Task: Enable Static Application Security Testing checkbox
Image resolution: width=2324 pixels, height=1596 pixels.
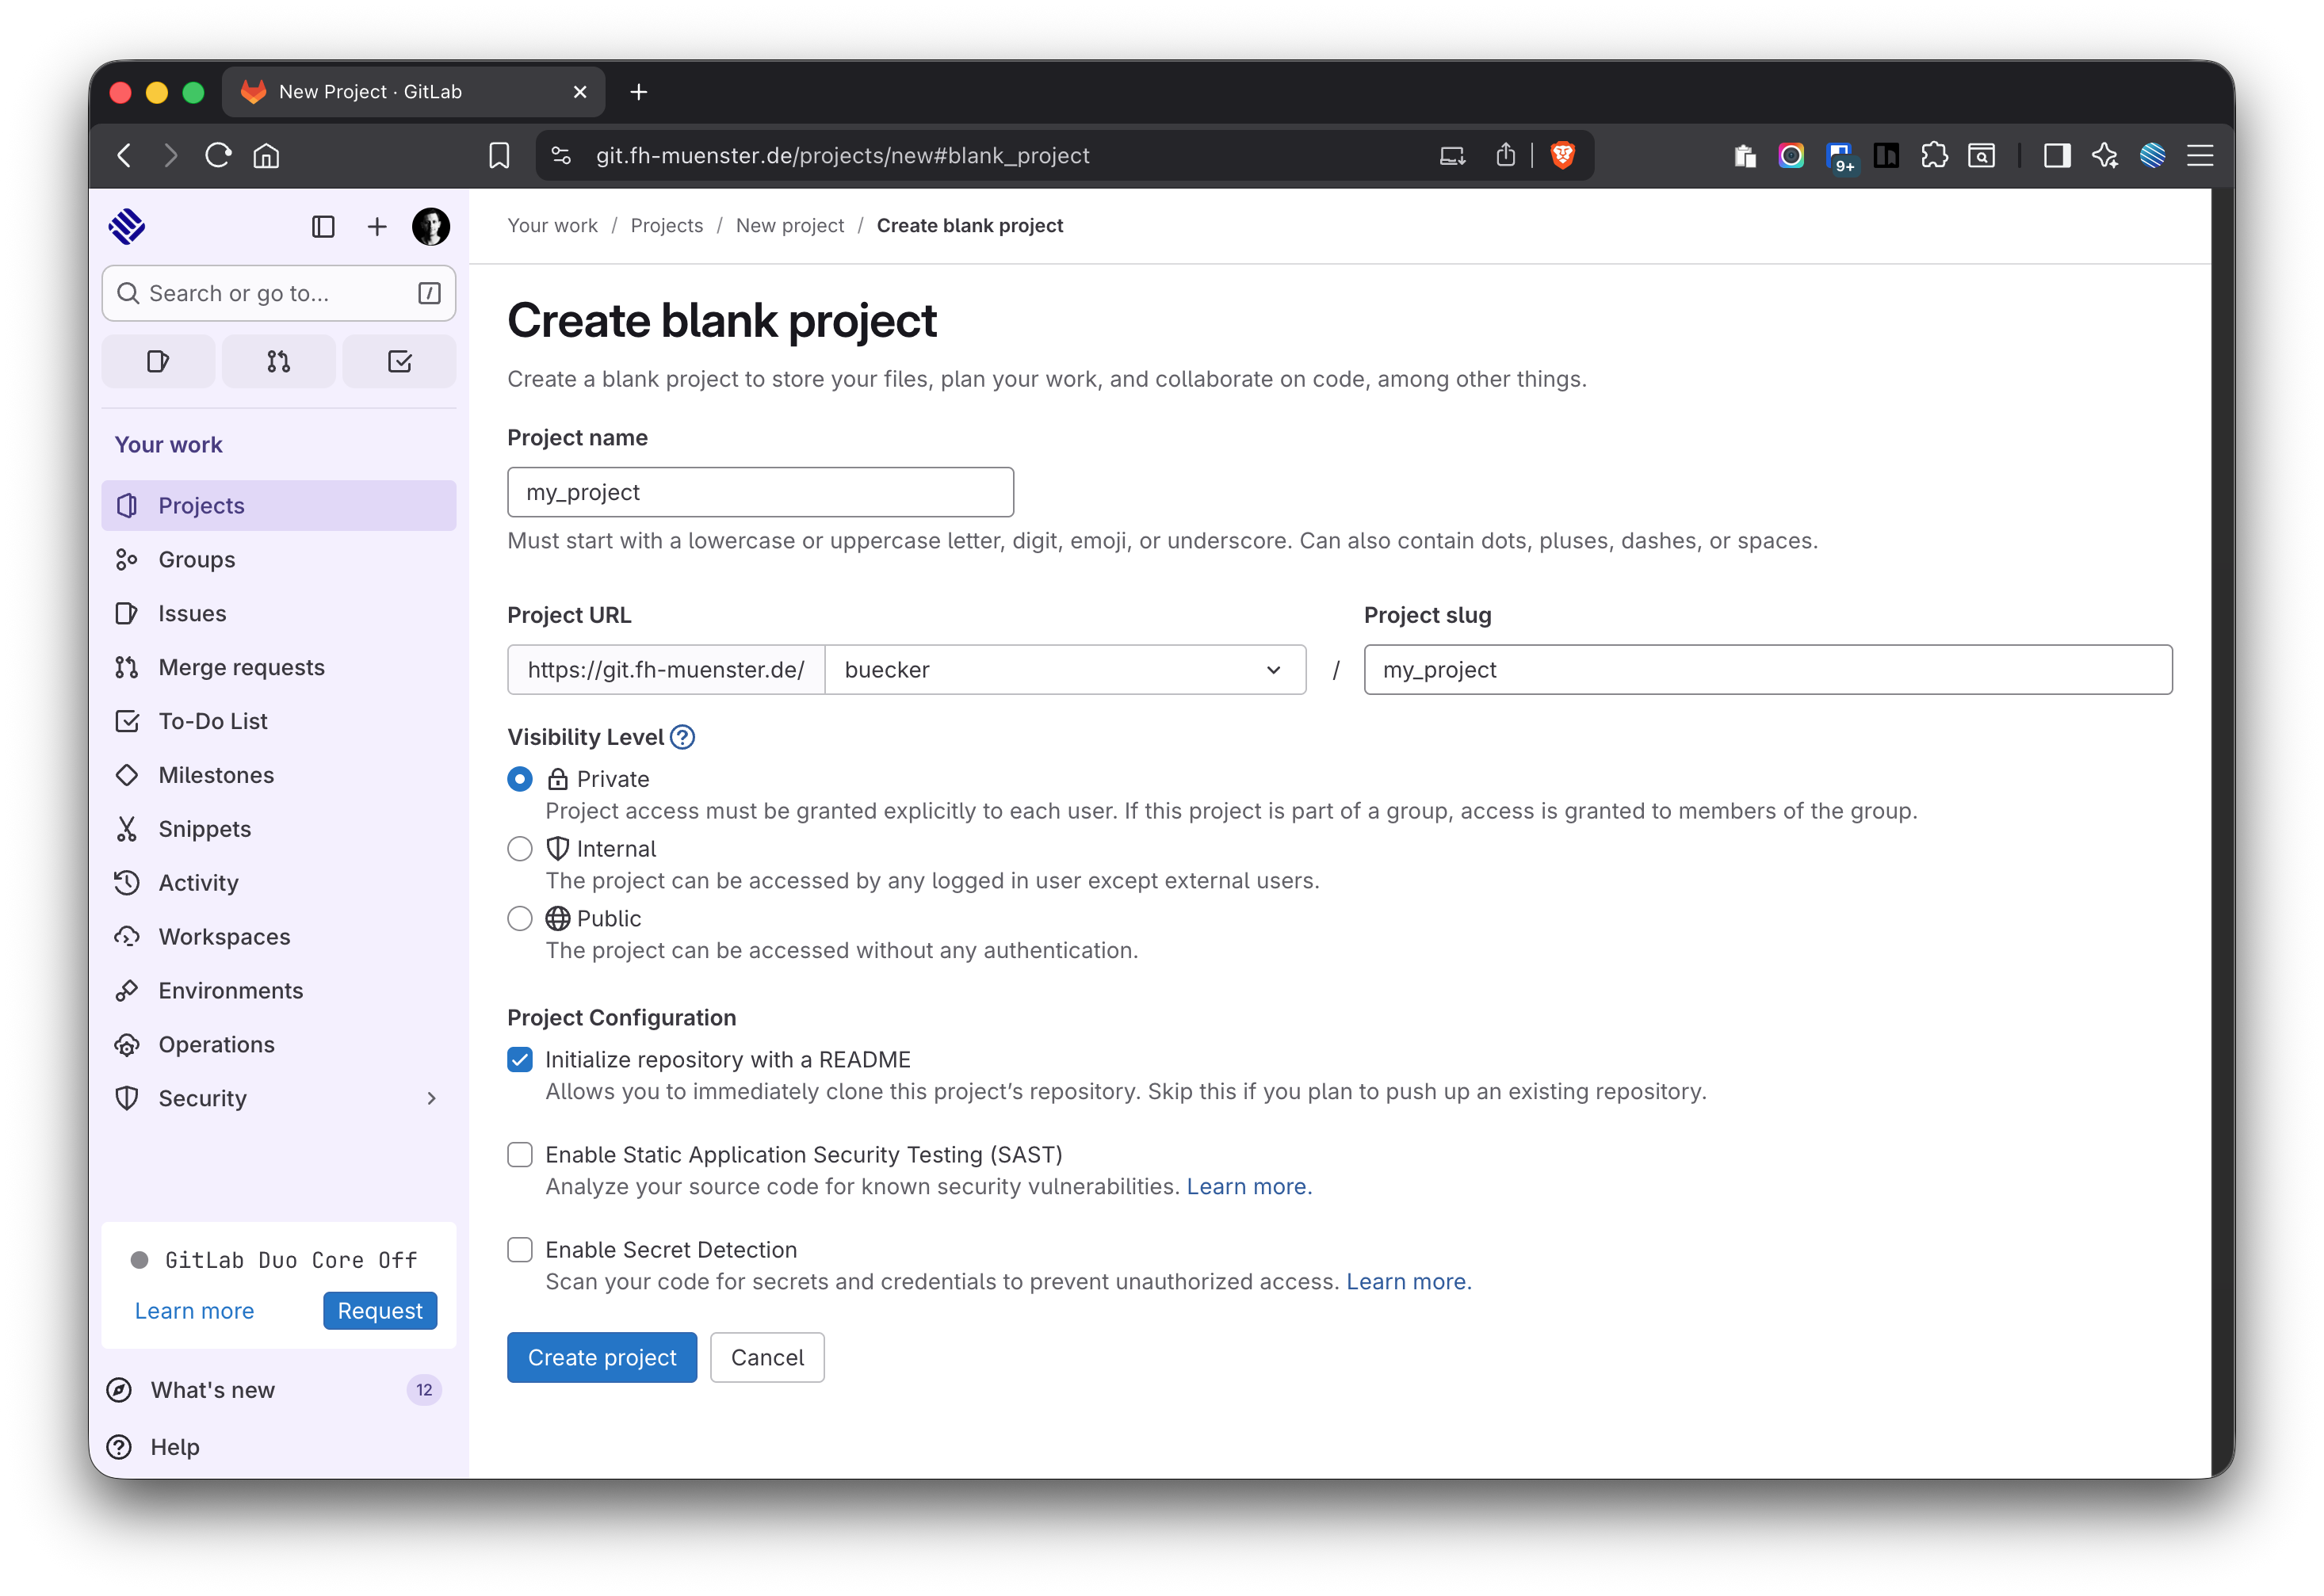Action: [x=520, y=1155]
